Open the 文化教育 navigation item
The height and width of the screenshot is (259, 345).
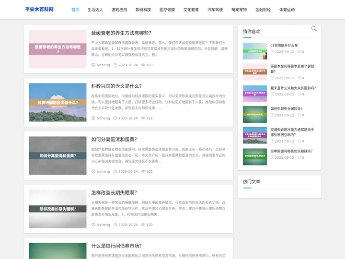(x=191, y=10)
